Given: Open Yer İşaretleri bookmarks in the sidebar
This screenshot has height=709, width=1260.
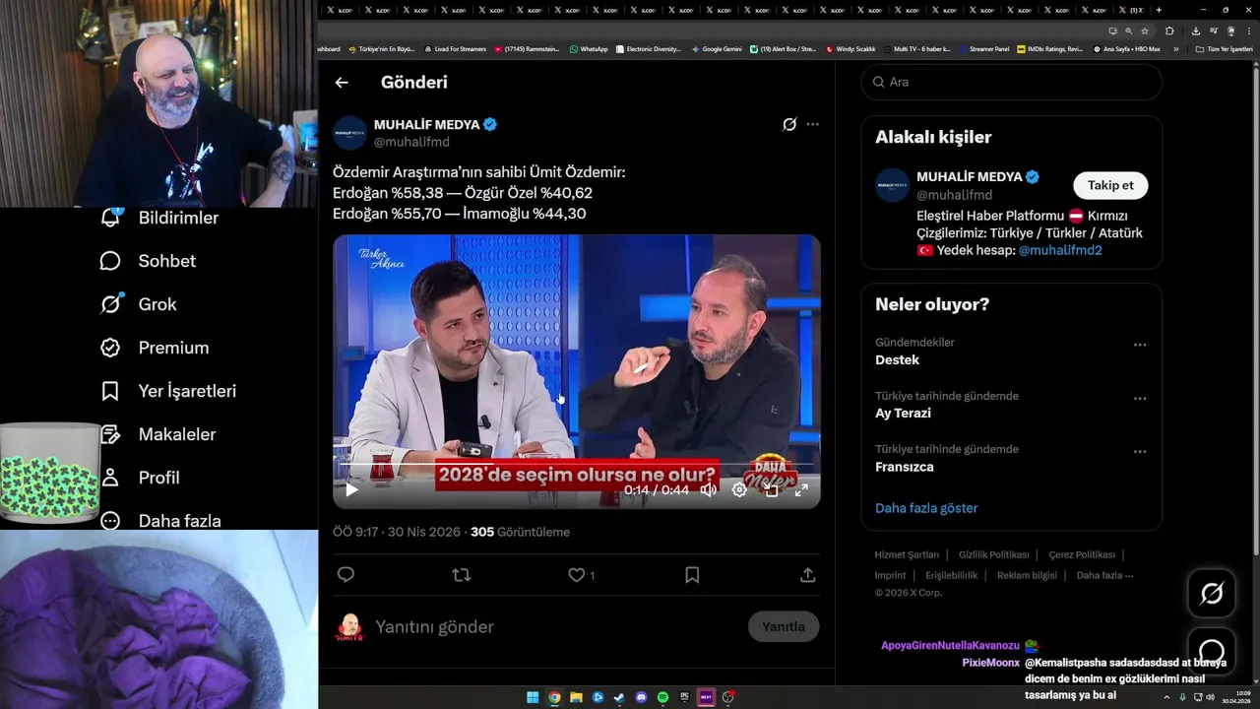Looking at the screenshot, I should (x=168, y=391).
